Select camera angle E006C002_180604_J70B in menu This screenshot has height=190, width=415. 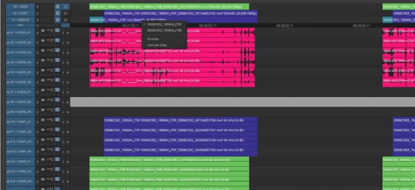point(164,30)
